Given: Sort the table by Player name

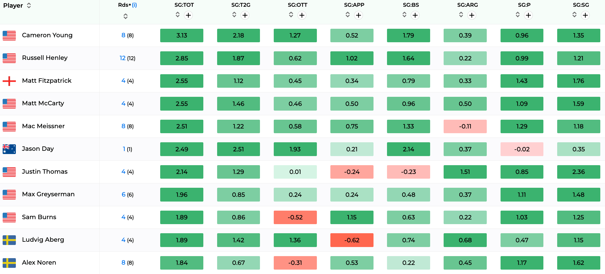Looking at the screenshot, I should pos(29,5).
